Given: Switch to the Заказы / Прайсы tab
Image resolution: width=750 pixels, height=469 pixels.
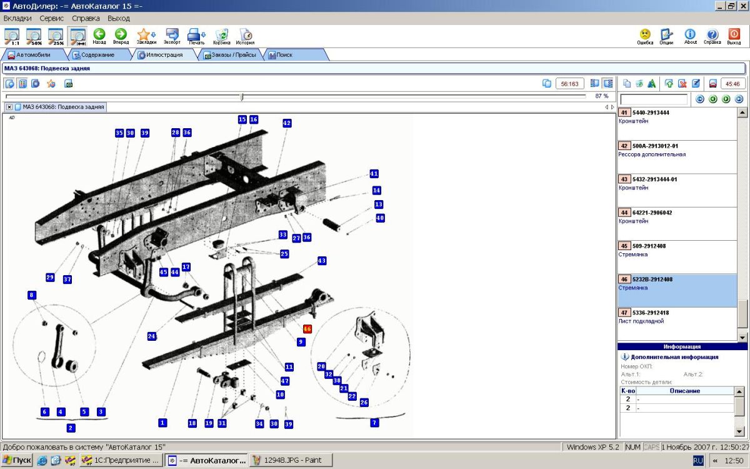Looking at the screenshot, I should pos(229,55).
